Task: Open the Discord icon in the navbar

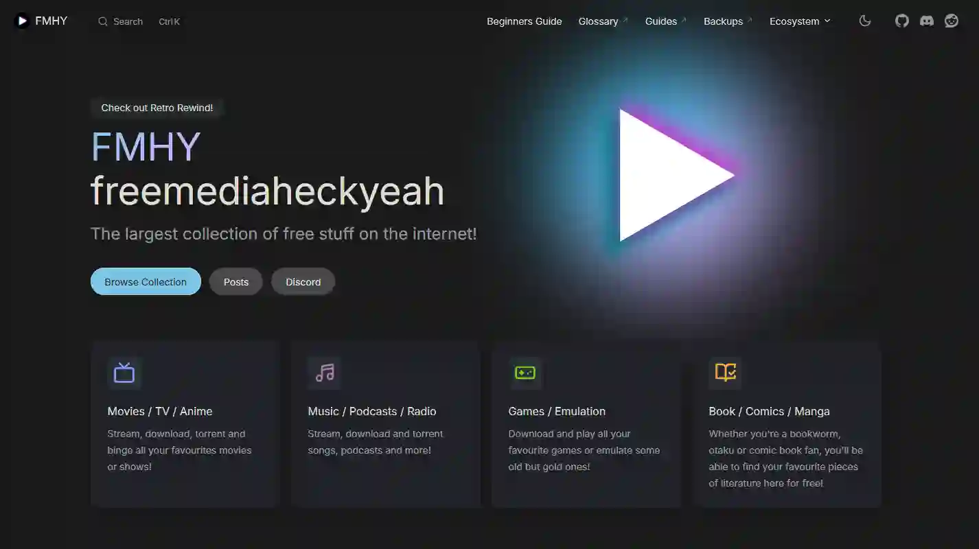Action: point(927,21)
